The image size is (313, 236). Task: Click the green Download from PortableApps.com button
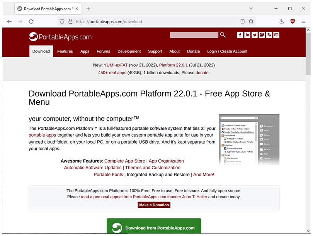point(154,228)
